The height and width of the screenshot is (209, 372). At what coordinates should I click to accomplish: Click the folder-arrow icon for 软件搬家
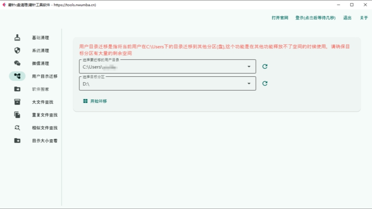click(x=17, y=89)
